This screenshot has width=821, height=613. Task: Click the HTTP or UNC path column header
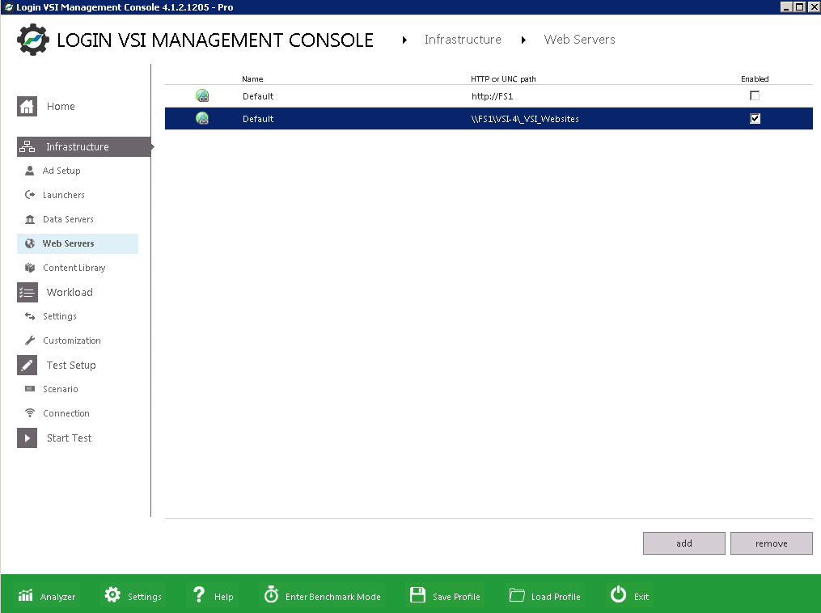(x=503, y=78)
